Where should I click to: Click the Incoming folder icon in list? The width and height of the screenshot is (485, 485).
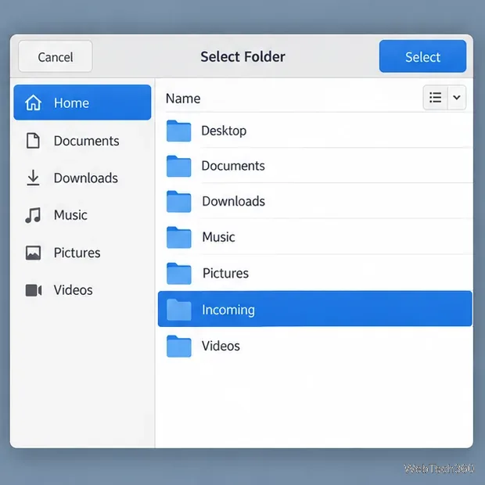pos(179,310)
